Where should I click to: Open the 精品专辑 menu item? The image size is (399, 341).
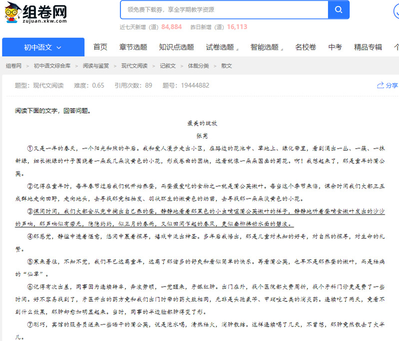(368, 47)
